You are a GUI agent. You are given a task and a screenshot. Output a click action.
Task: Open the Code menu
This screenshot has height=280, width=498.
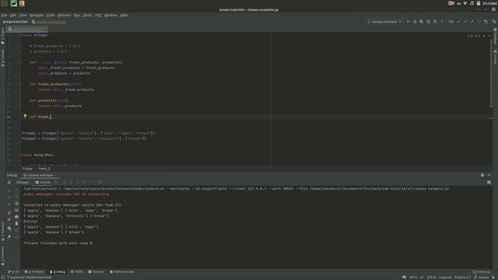[x=51, y=16]
